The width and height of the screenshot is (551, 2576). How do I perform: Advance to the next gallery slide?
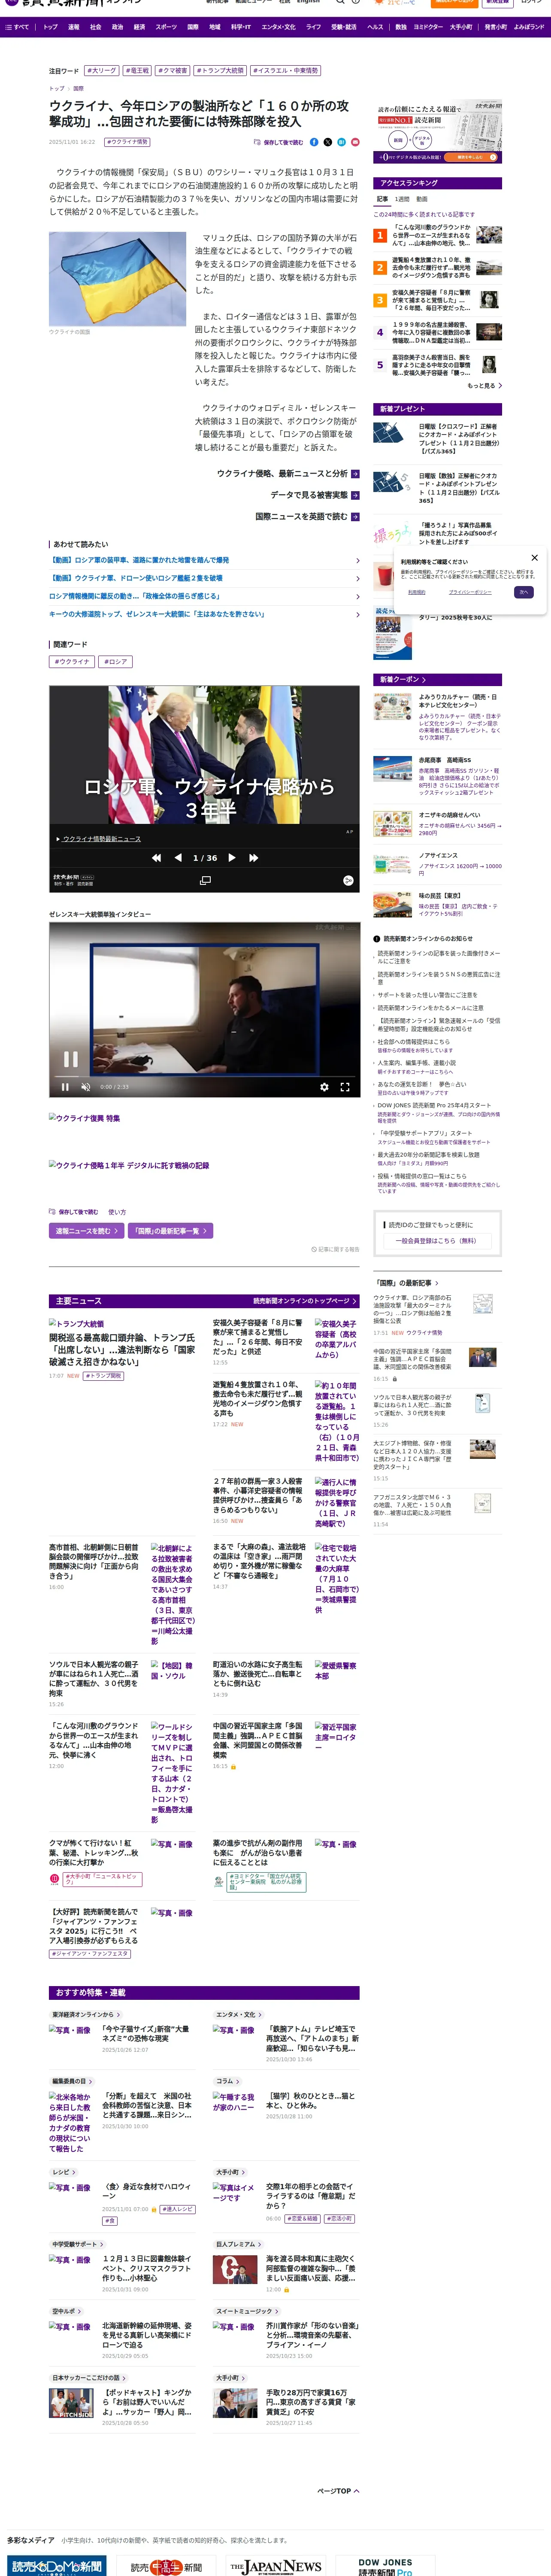[x=232, y=858]
